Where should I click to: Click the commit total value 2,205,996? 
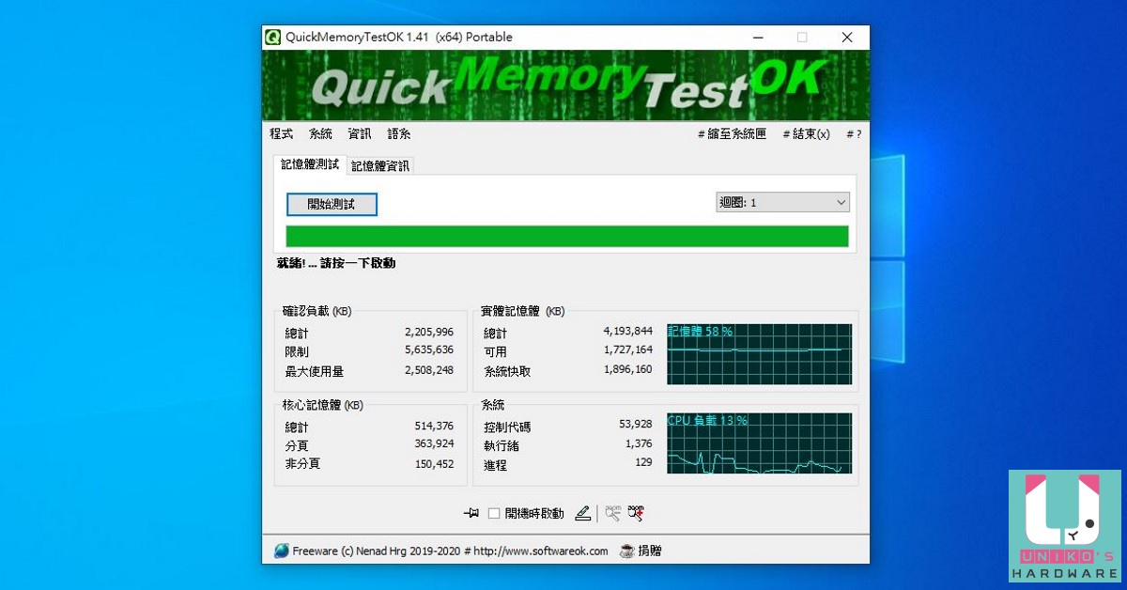point(429,332)
